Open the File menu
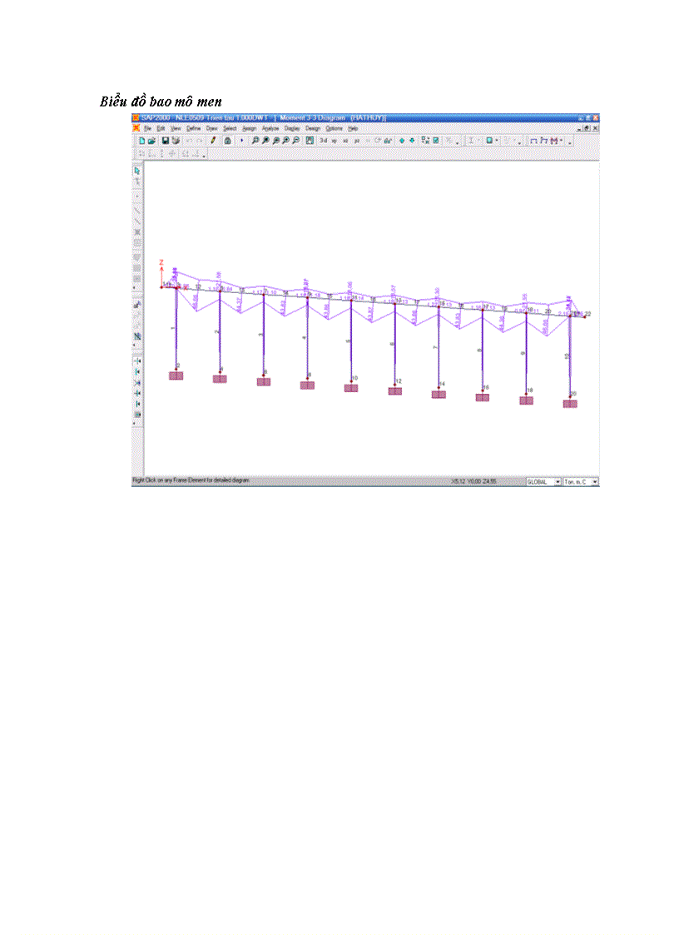The image size is (679, 935). click(147, 129)
